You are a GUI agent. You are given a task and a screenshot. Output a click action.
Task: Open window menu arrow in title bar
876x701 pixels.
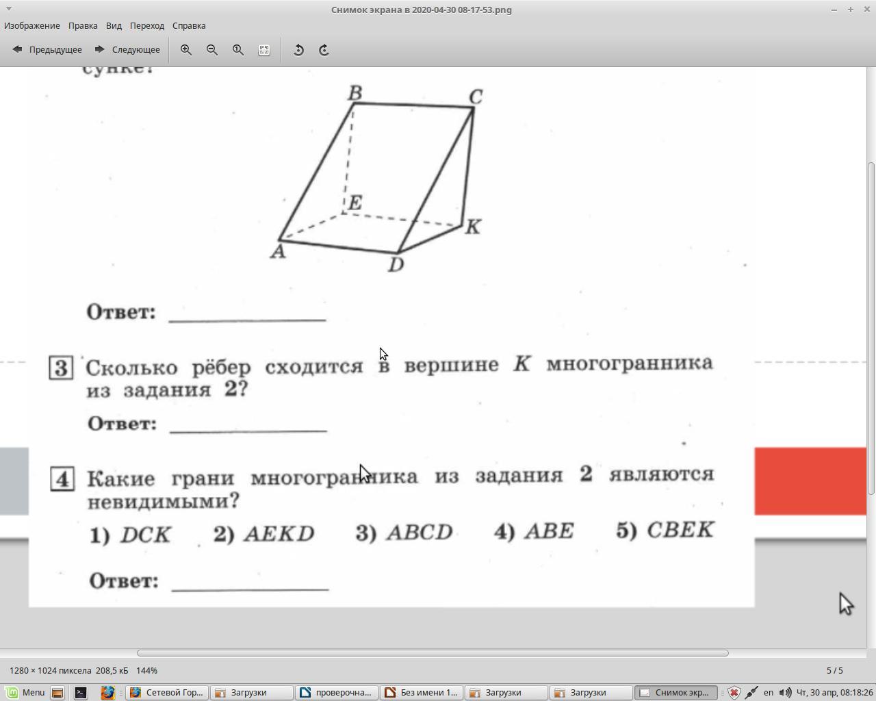pos(8,9)
